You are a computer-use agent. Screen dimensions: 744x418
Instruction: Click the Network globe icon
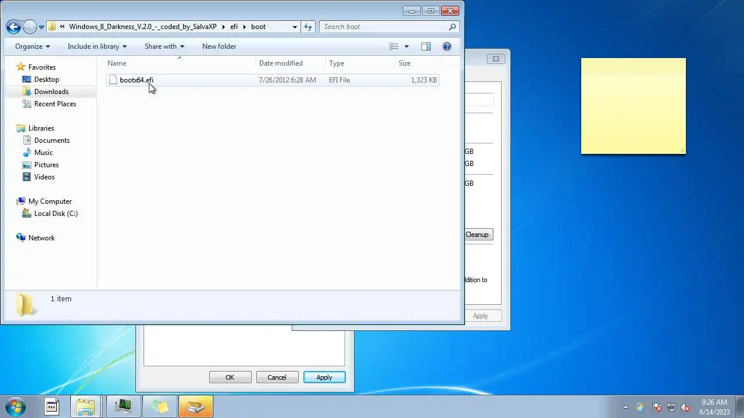tap(21, 238)
